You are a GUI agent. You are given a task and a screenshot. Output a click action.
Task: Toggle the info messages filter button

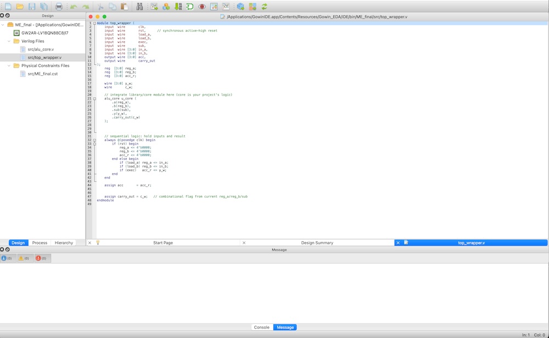[8, 258]
